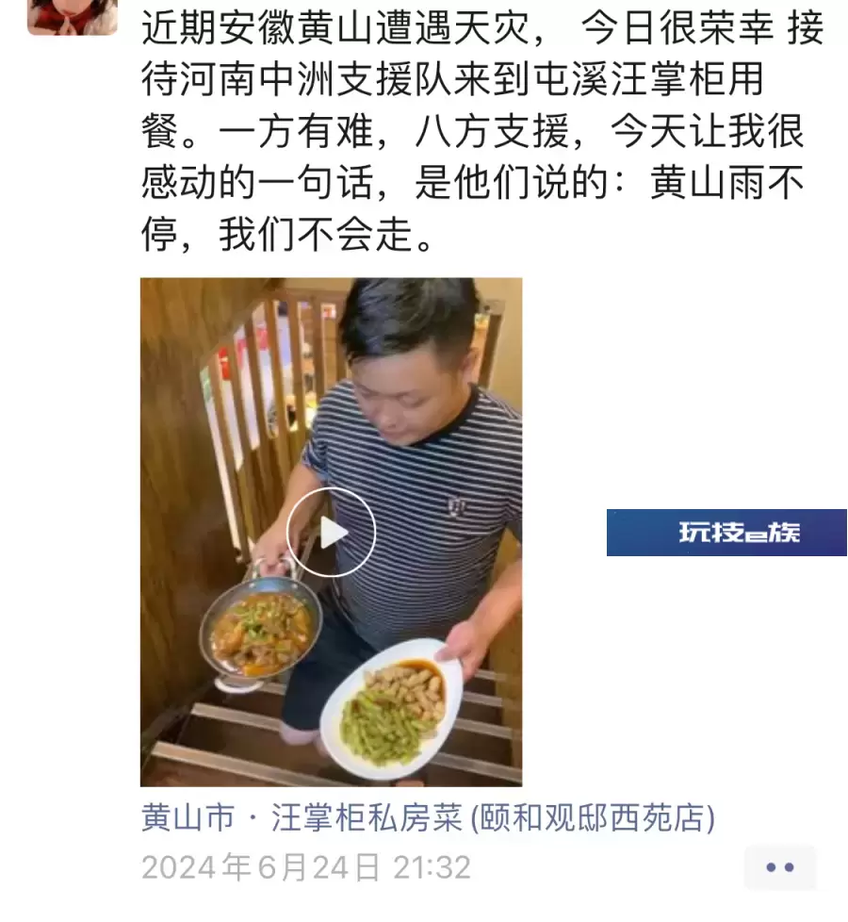Tap the words 今日很荣幸 接 in the first line

pos(702,27)
